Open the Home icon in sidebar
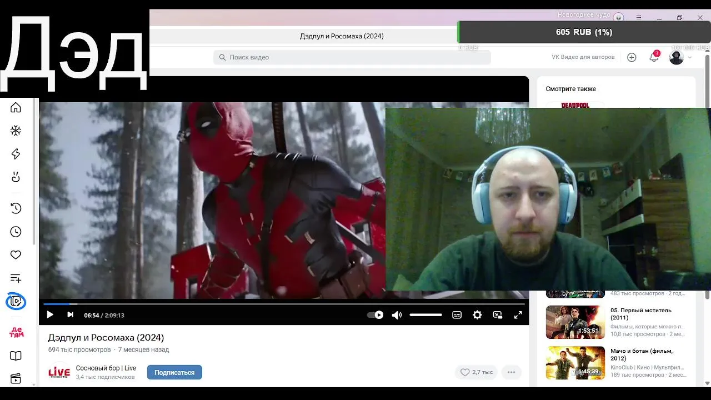 tap(16, 107)
